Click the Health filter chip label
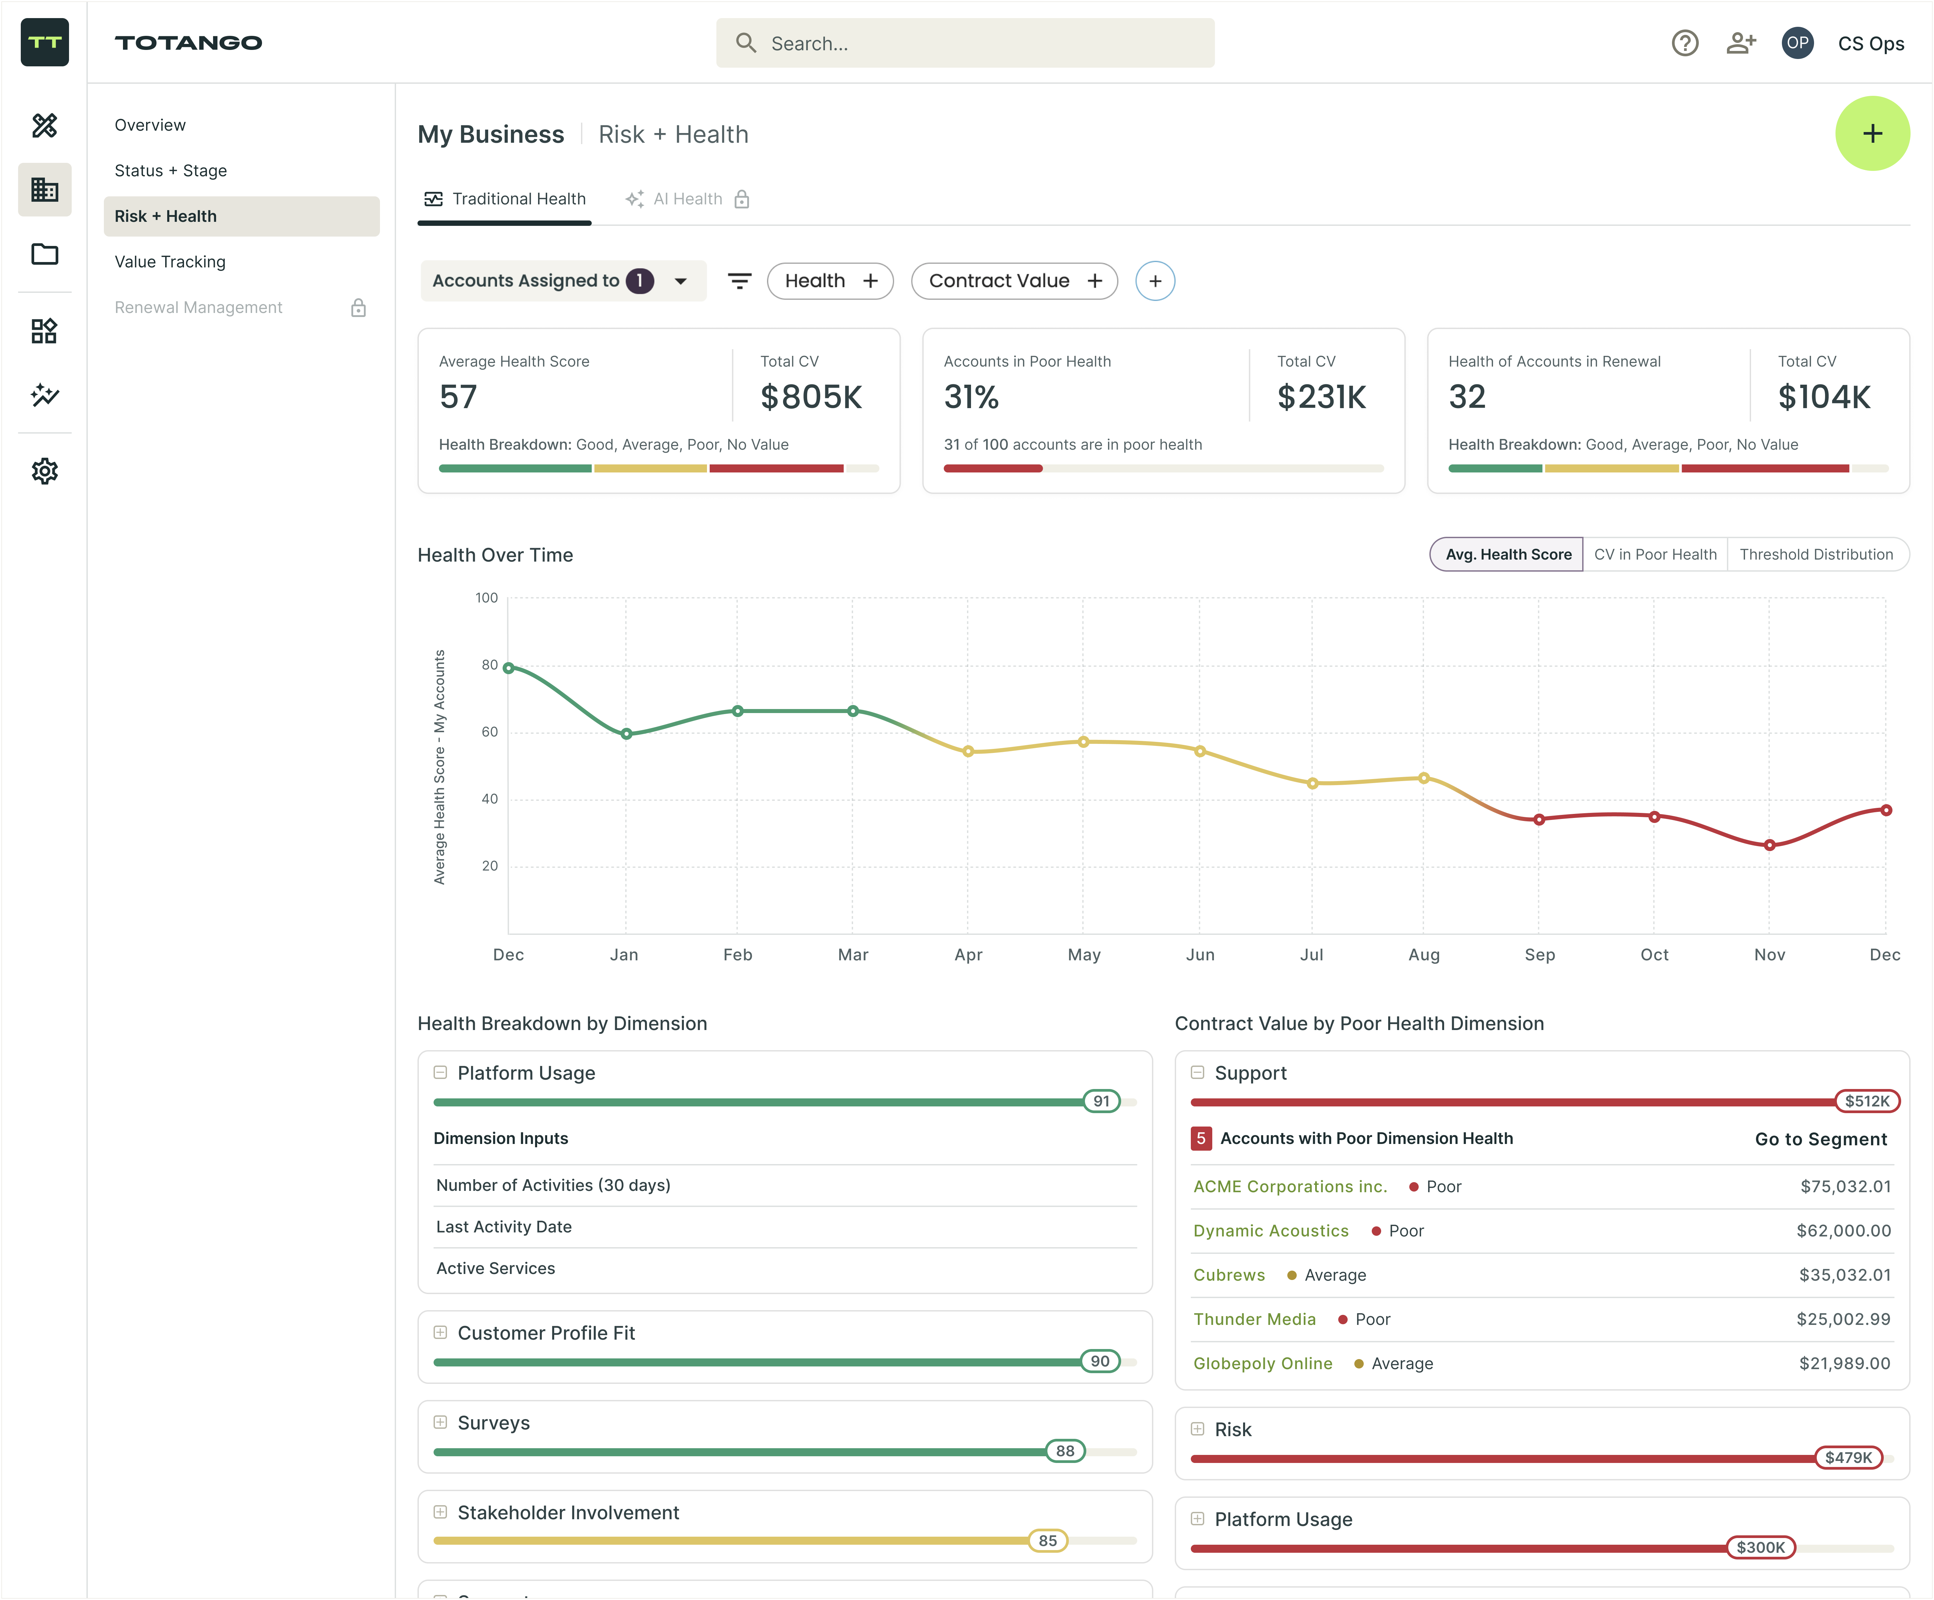 [x=814, y=281]
